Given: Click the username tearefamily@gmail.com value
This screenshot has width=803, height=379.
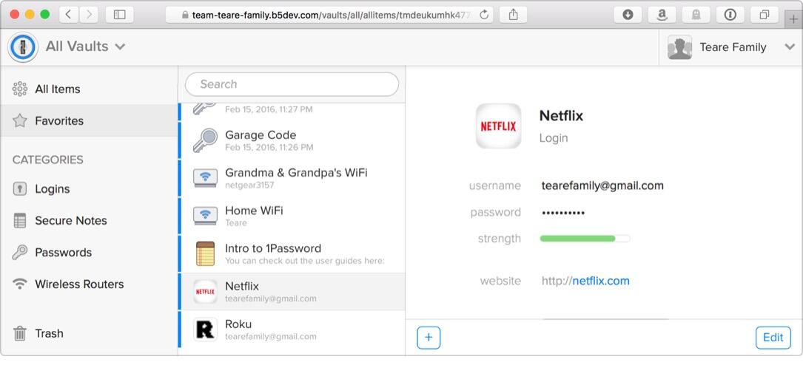Looking at the screenshot, I should pyautogui.click(x=602, y=185).
